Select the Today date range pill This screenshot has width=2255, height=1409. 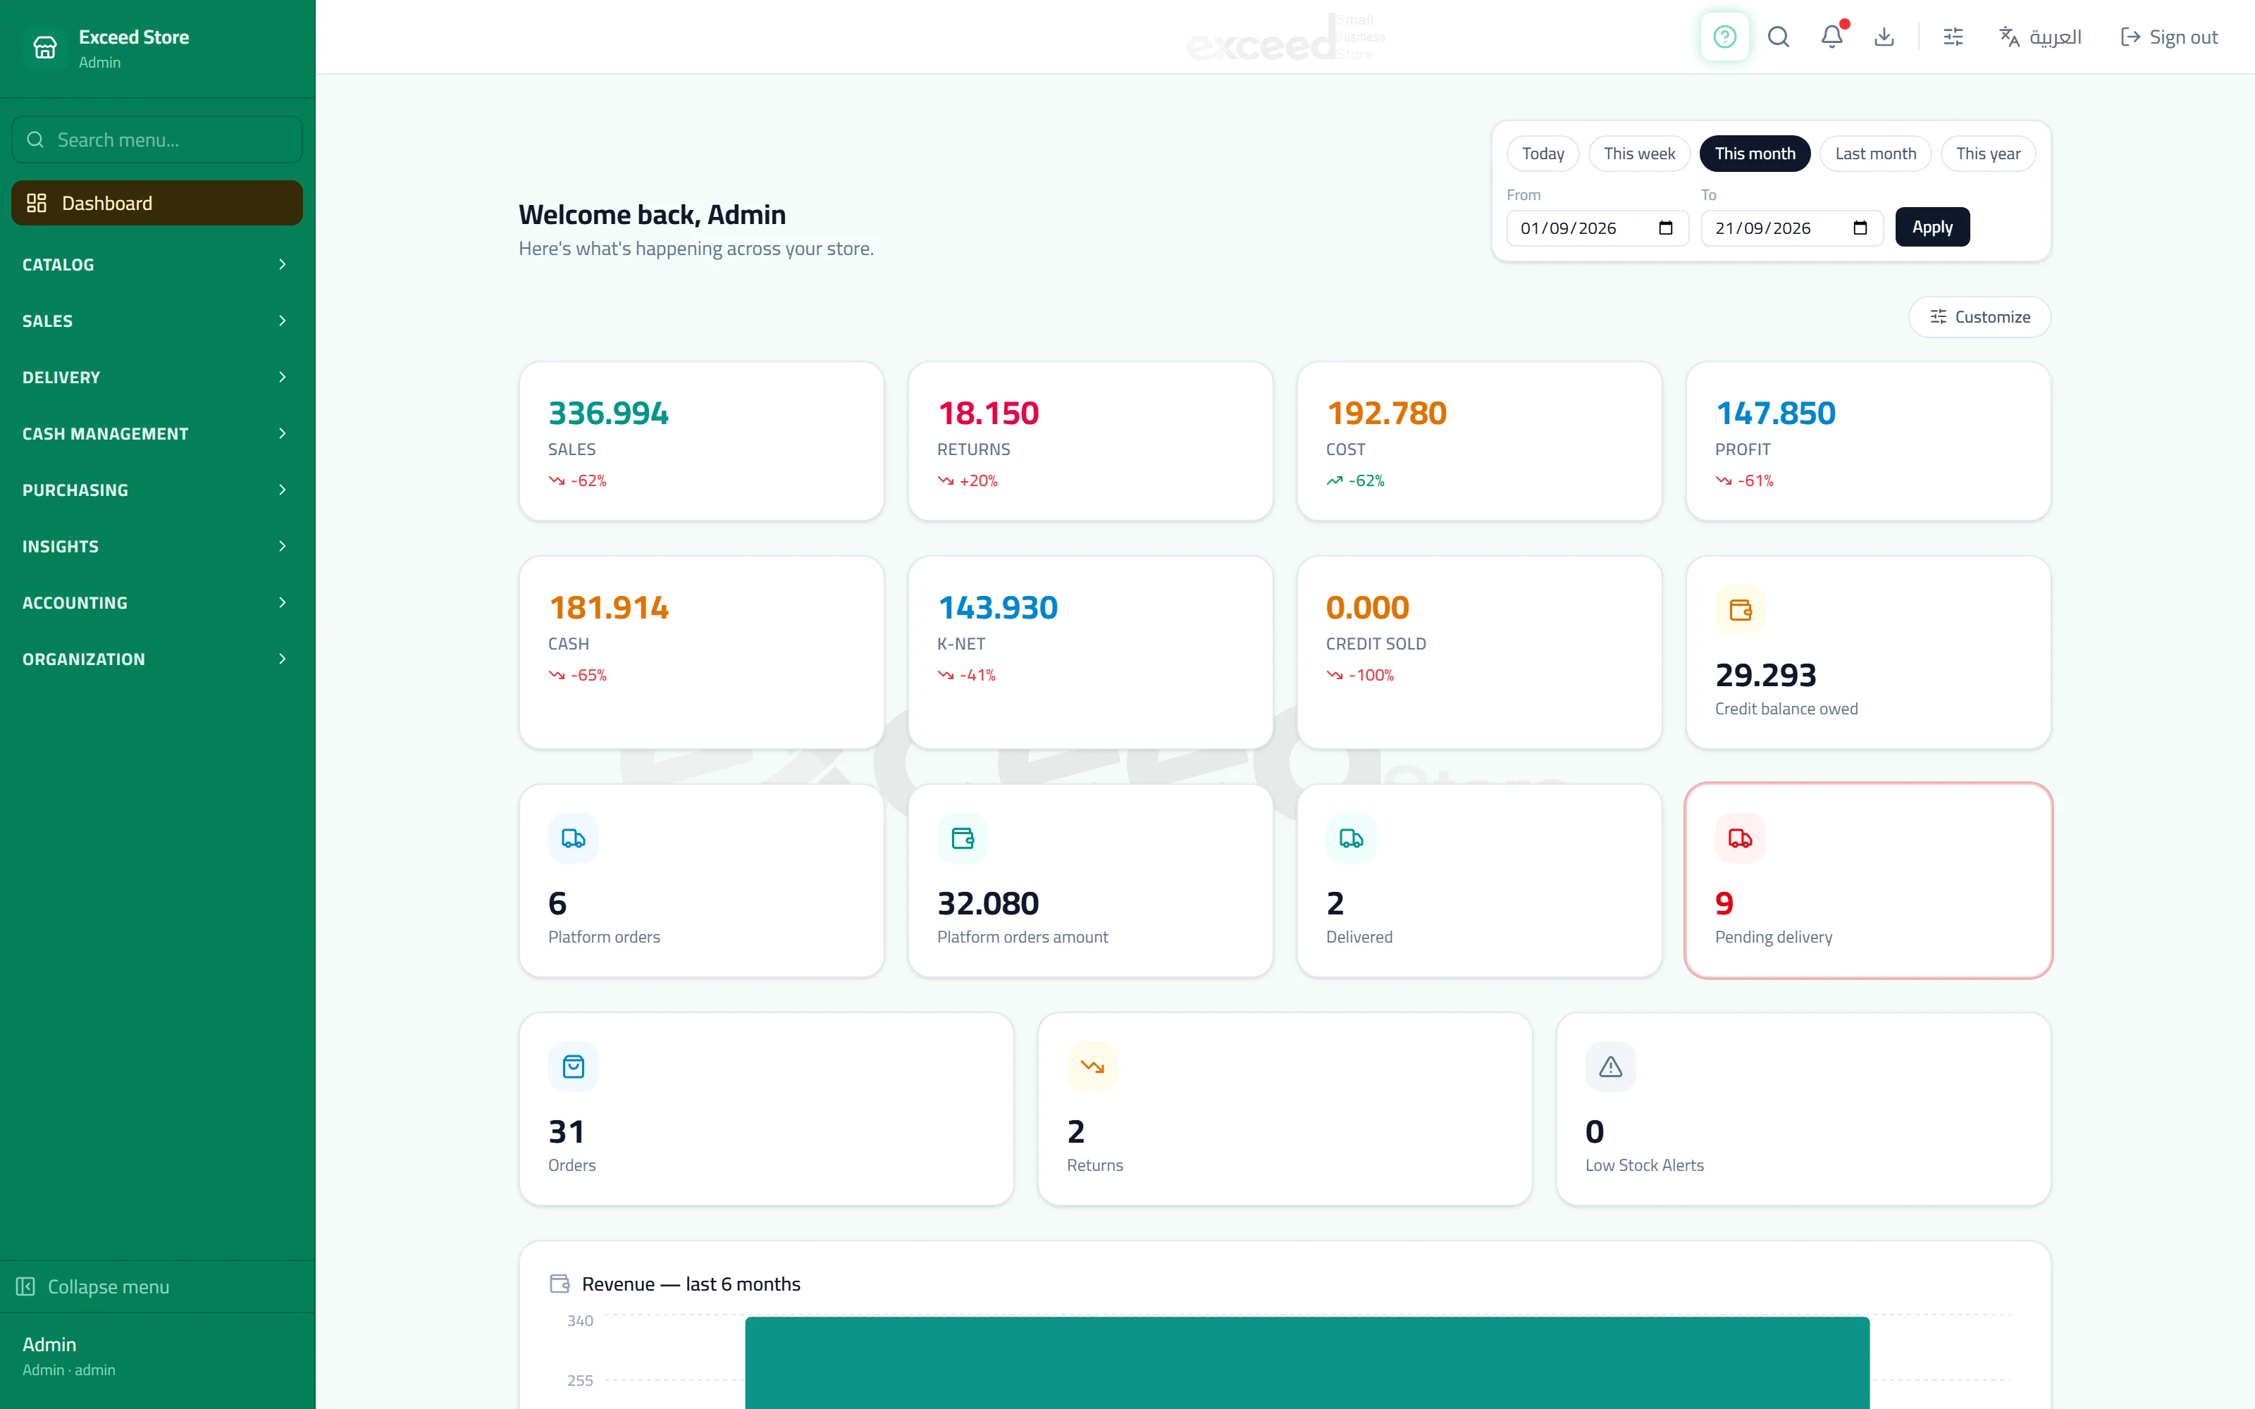1543,154
